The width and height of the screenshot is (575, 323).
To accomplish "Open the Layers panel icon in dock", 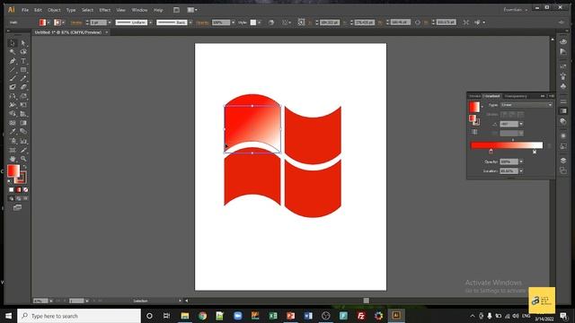I will point(563,161).
